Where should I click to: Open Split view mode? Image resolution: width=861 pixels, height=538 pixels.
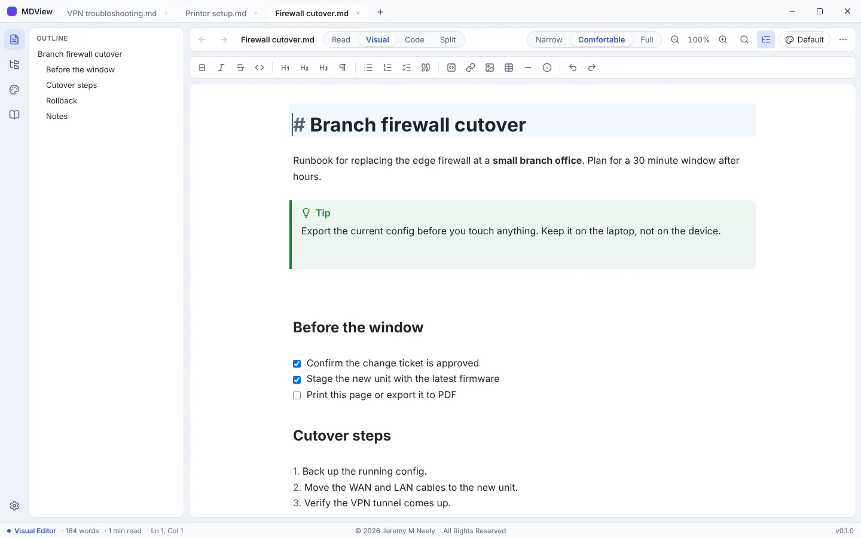(448, 39)
